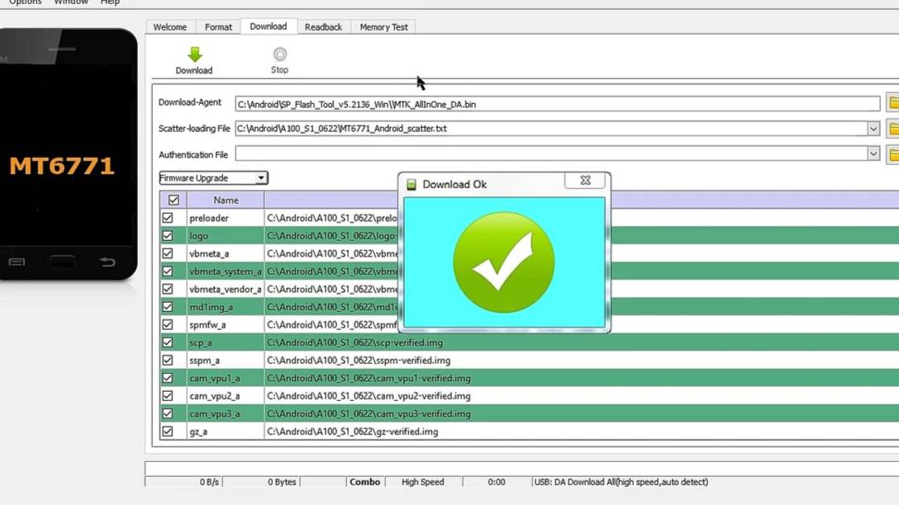Uncheck the cam_vpu2_a checkbox

click(x=168, y=395)
